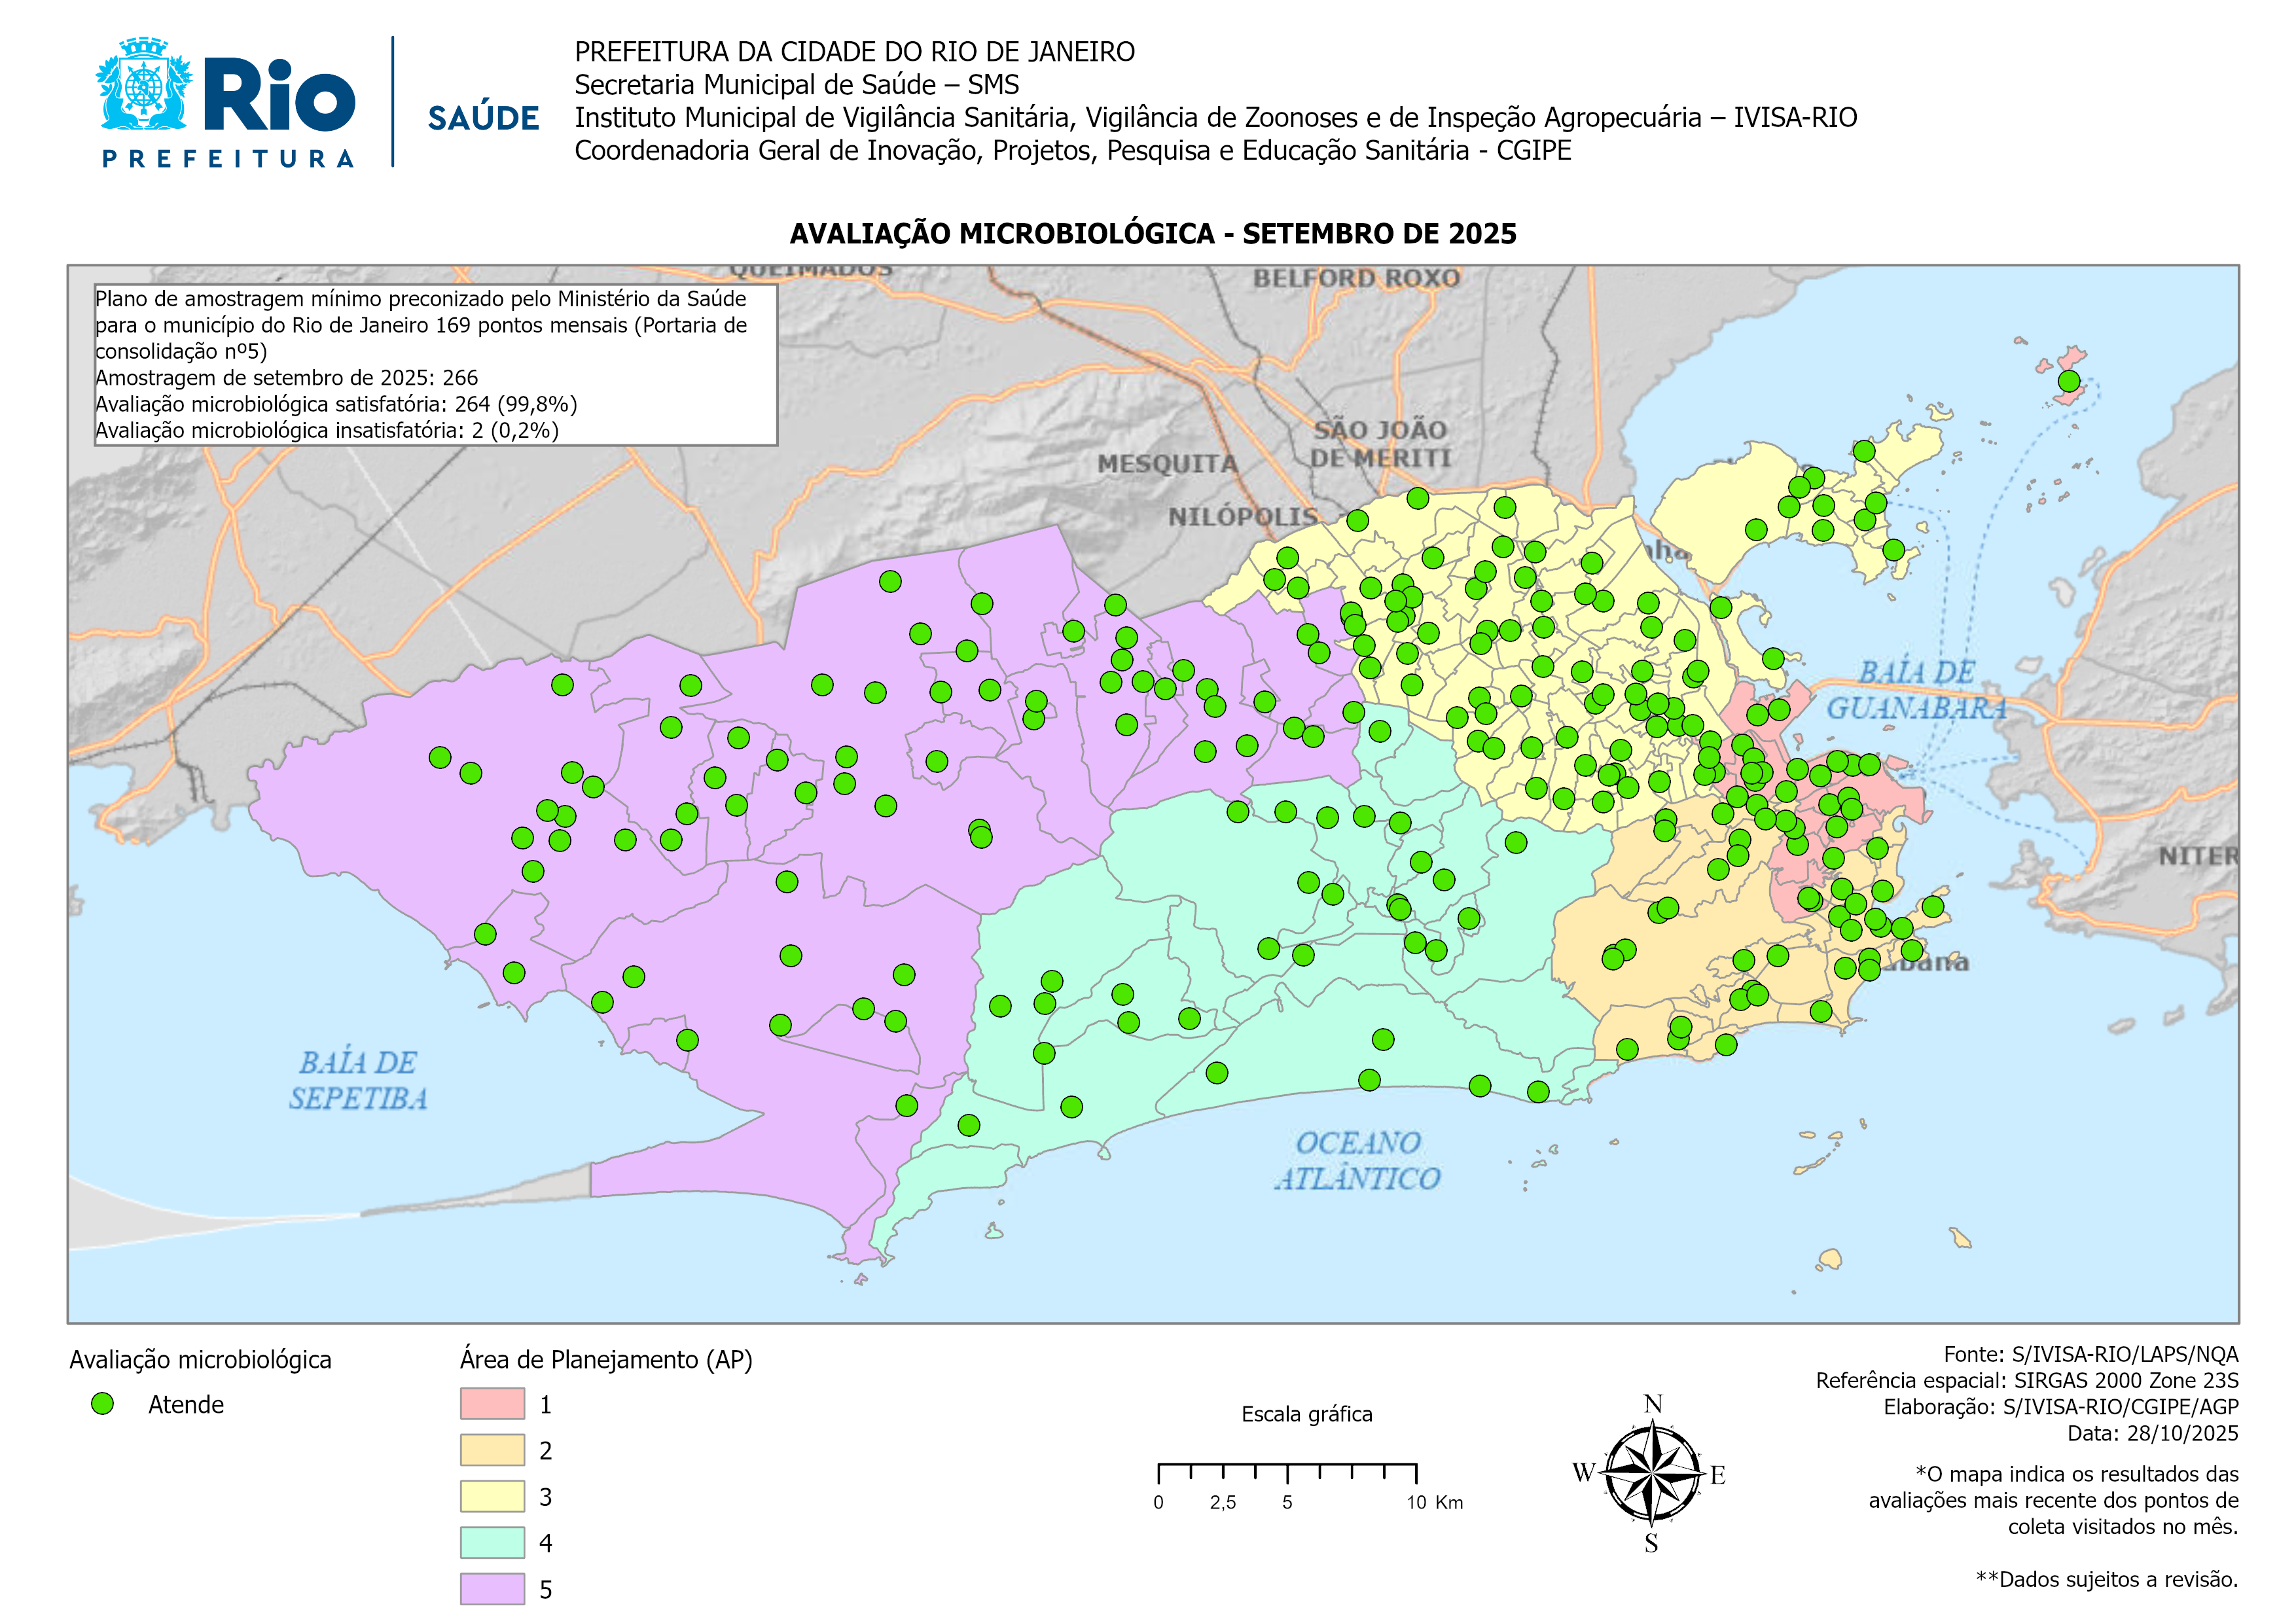Click the purple AP 5 legend swatch
The image size is (2296, 1623).
point(492,1588)
